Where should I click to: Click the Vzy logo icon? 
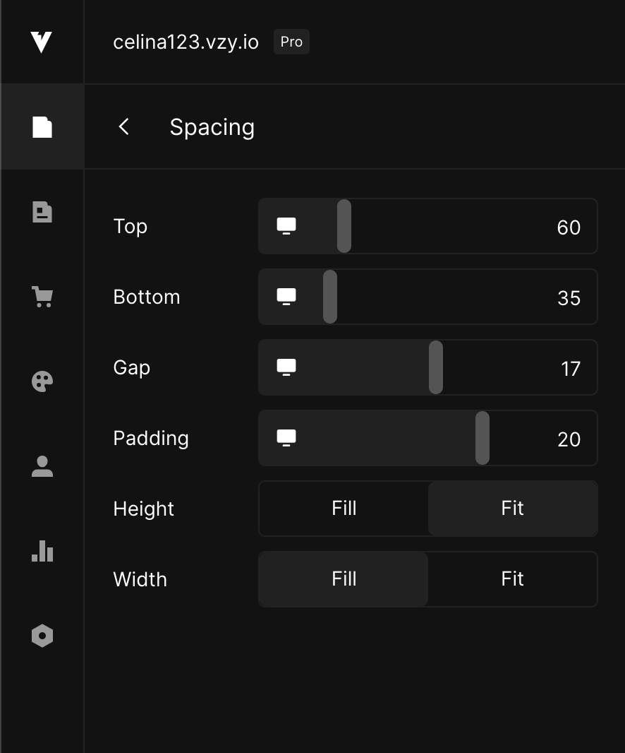pos(42,42)
